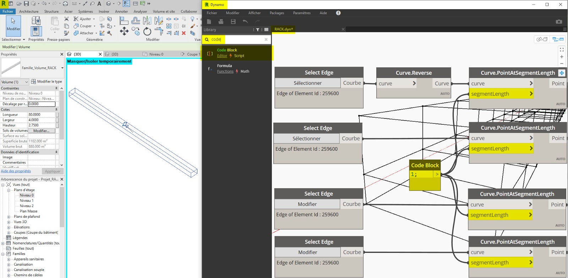Zoom in Dynamo canvas with plus icon

click(562, 57)
